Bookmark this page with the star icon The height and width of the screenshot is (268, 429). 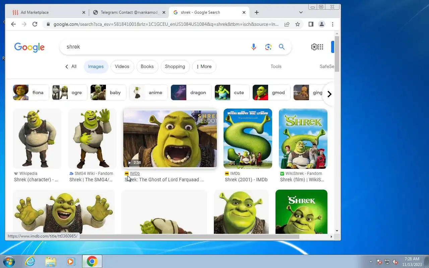[297, 24]
